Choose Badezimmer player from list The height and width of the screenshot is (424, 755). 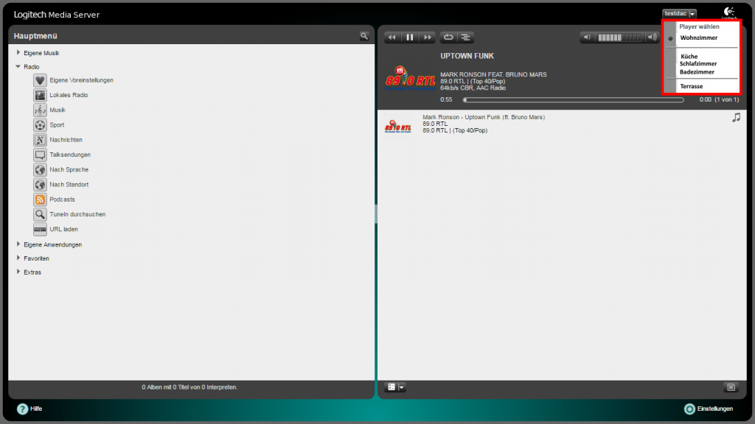point(697,72)
